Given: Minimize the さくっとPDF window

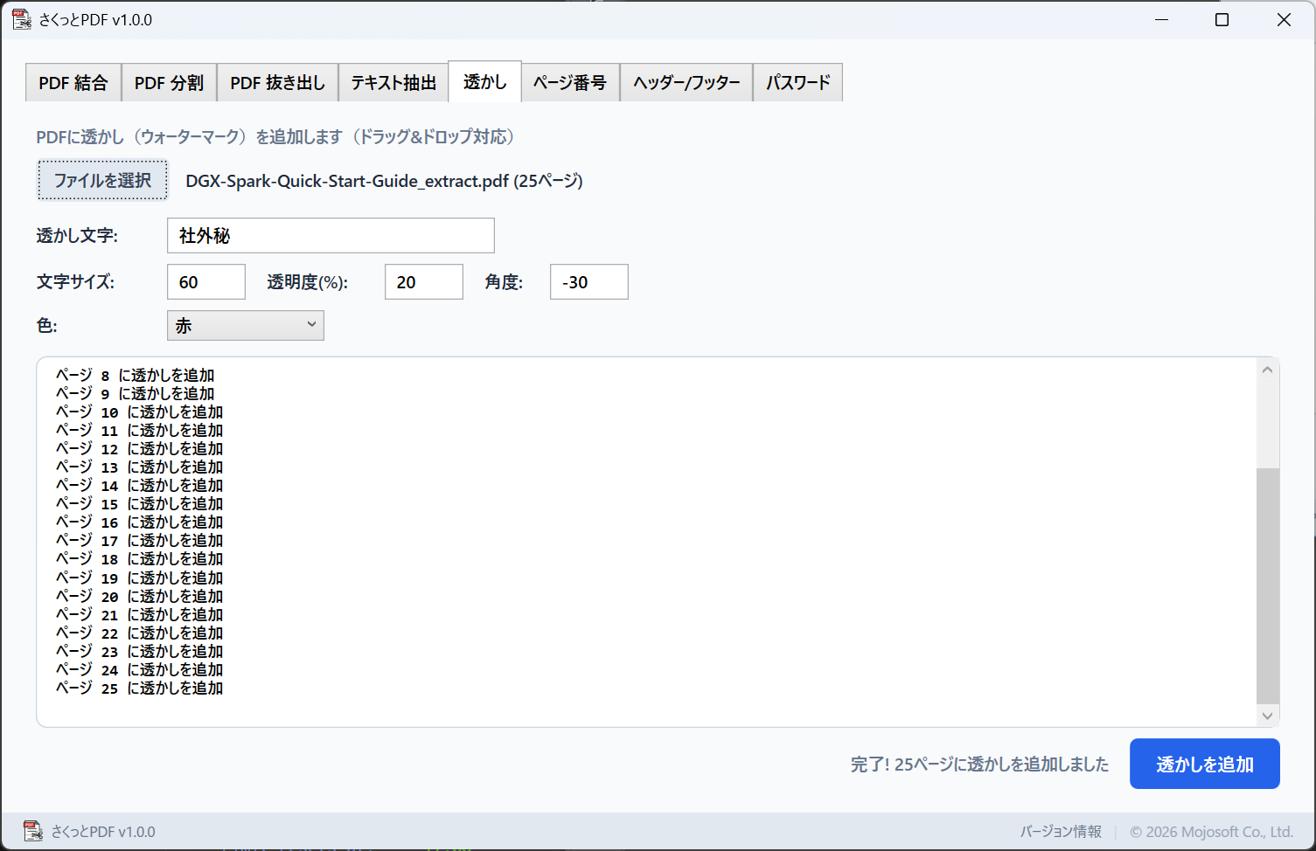Looking at the screenshot, I should tap(1161, 19).
